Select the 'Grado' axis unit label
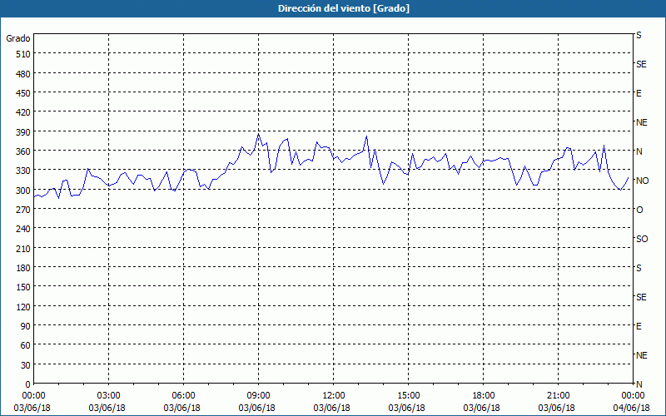 coord(18,38)
